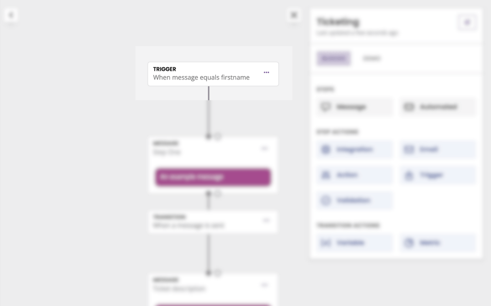Open the options menu on Step One message
This screenshot has height=306, width=491.
265,149
